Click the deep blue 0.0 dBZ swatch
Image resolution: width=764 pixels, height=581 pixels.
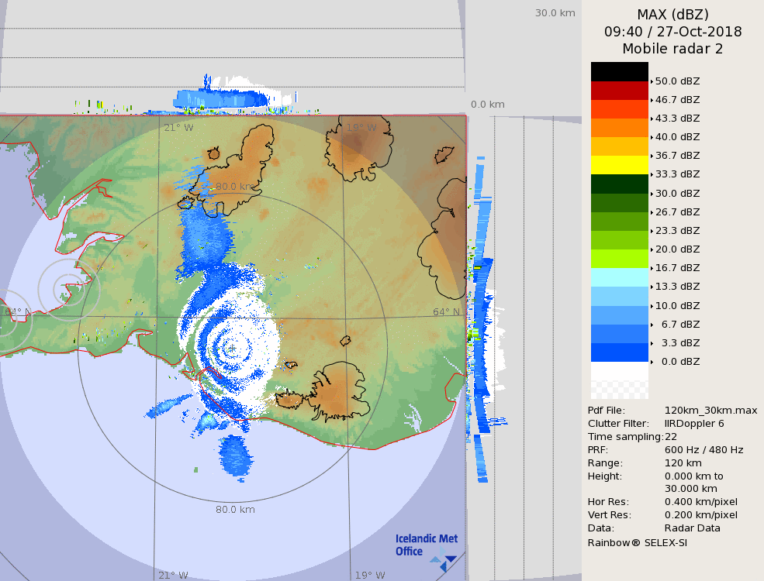point(619,352)
